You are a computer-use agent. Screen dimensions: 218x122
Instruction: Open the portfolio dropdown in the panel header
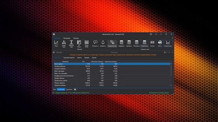tap(60, 53)
